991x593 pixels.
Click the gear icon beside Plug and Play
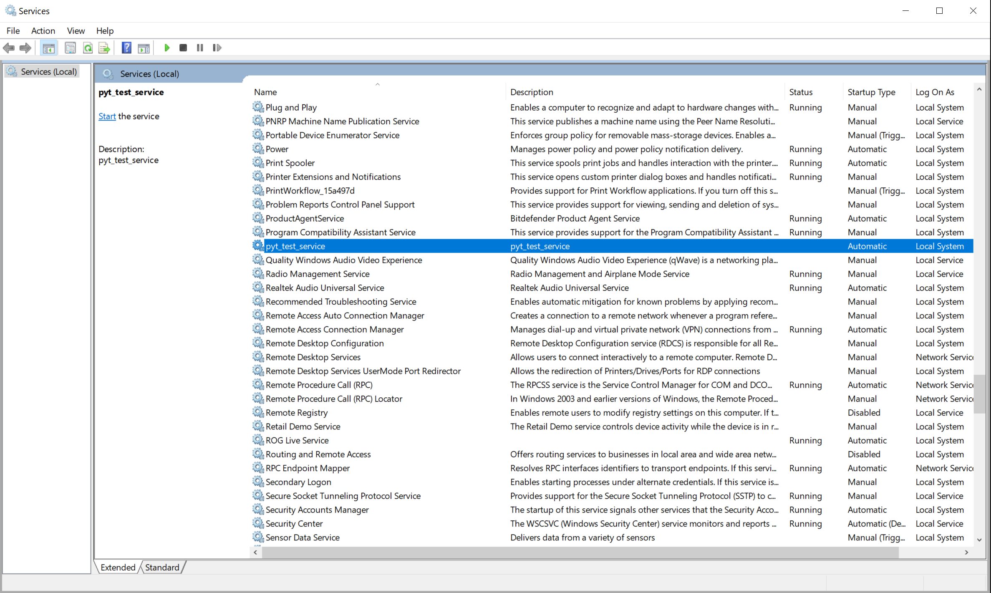tap(258, 107)
